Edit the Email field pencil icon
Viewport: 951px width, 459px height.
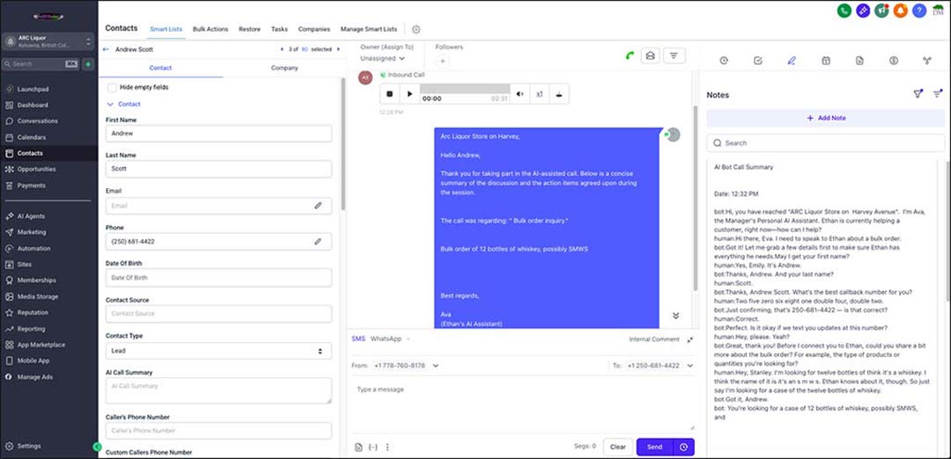(x=318, y=206)
